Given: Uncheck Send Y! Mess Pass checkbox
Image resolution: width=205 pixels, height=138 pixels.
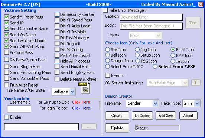Looking at the screenshot, I should pos(6,17).
